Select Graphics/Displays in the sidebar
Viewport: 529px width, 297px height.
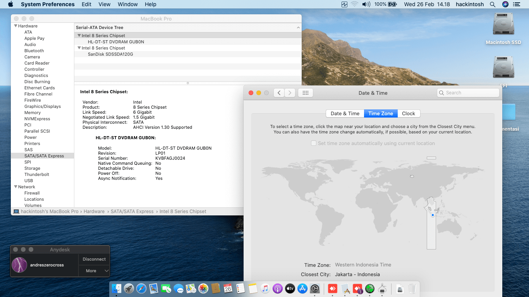click(x=43, y=106)
